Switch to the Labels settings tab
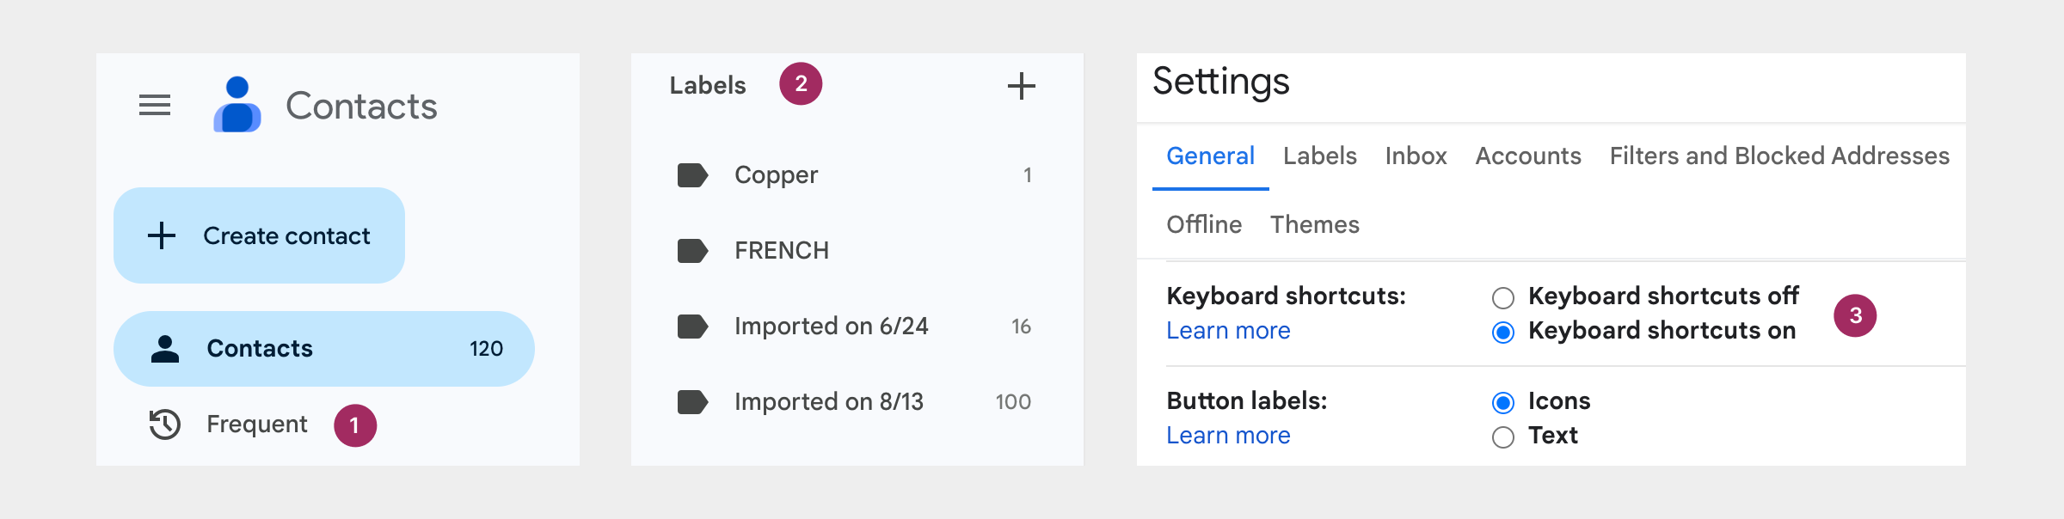2064x519 pixels. point(1319,156)
